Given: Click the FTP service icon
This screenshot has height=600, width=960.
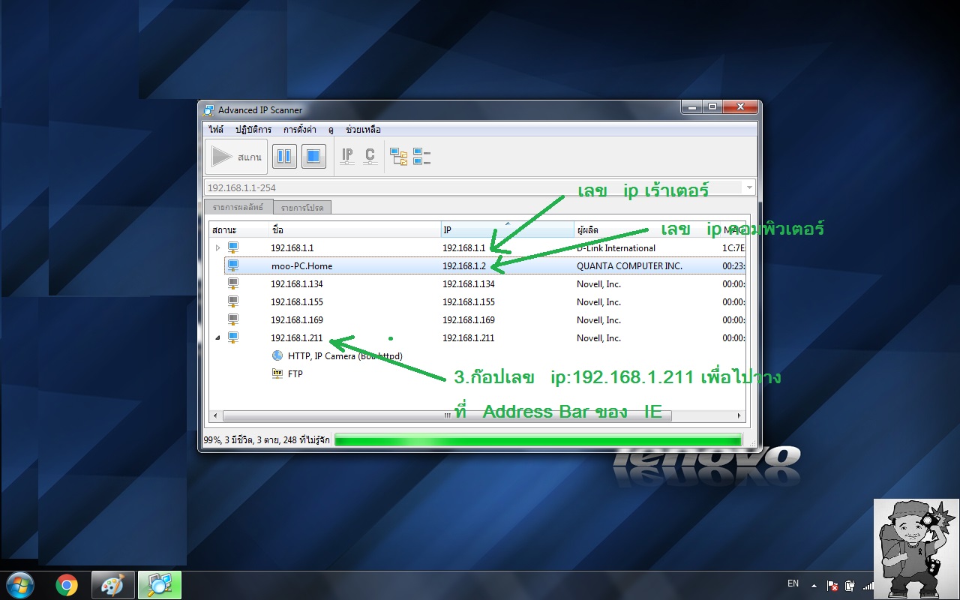Looking at the screenshot, I should (277, 373).
